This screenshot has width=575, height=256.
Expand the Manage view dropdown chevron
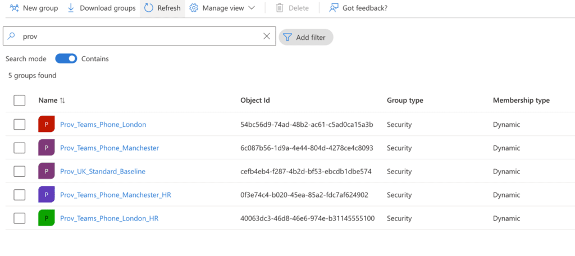point(251,8)
